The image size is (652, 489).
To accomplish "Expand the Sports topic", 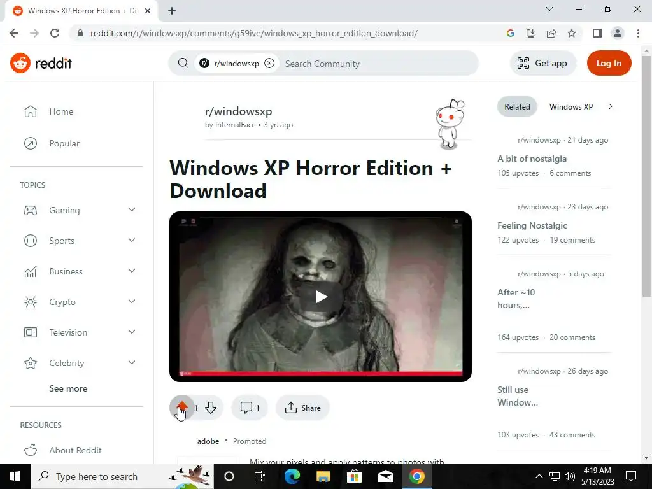I will click(131, 240).
